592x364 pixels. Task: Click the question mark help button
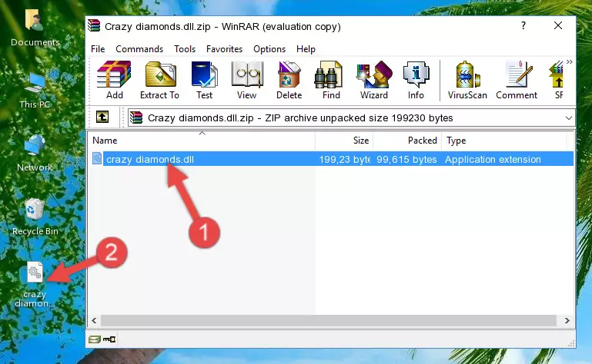pos(523,25)
